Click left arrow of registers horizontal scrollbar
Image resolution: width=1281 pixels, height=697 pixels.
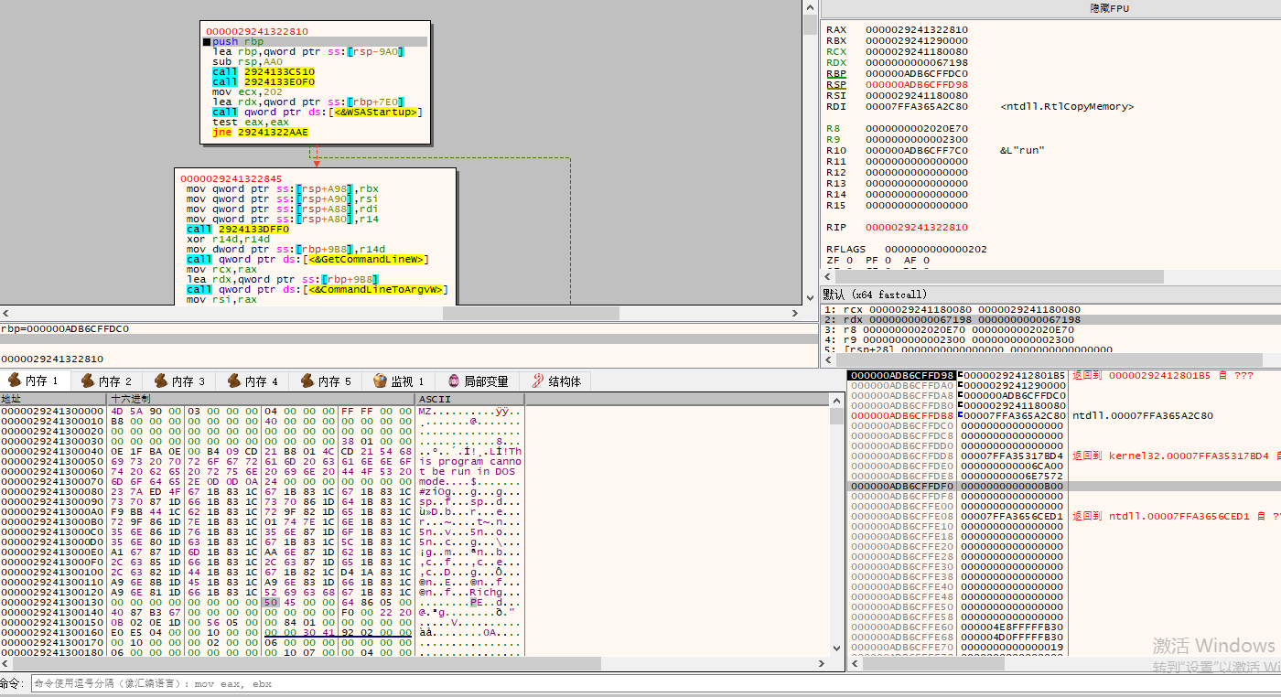click(829, 277)
